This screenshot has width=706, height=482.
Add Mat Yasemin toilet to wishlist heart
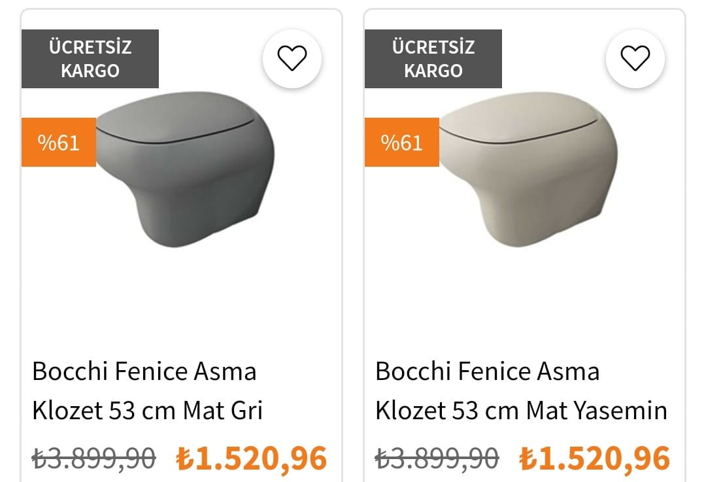[x=635, y=59]
